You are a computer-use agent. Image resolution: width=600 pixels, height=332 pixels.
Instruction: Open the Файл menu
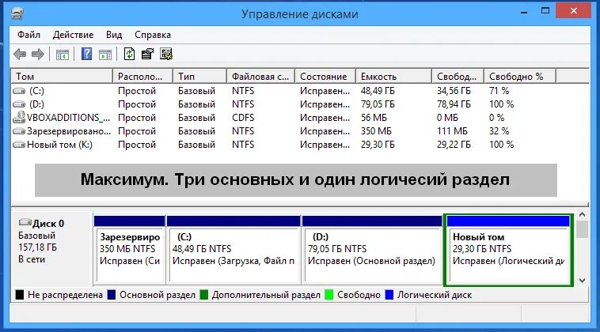pyautogui.click(x=28, y=35)
